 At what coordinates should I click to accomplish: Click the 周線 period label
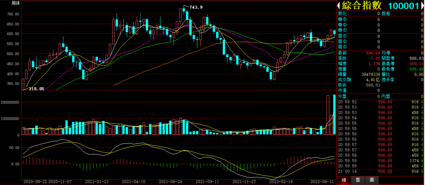[x=15, y=3]
